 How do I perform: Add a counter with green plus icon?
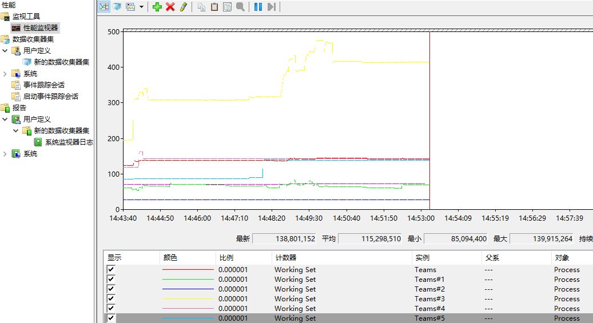[157, 7]
